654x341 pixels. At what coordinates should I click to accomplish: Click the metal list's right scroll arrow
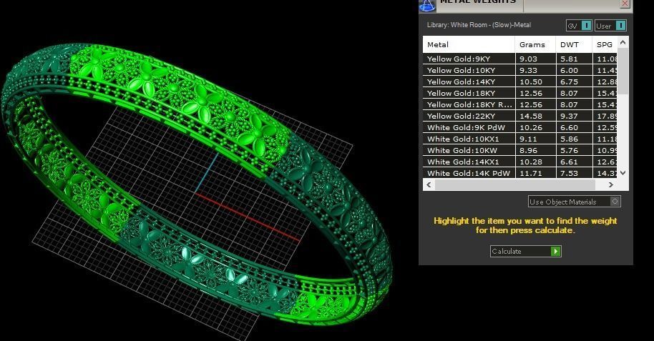tap(610, 184)
